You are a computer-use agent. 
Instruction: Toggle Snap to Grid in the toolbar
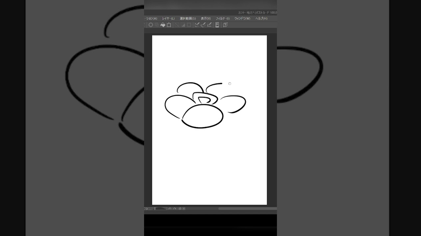[x=210, y=25]
